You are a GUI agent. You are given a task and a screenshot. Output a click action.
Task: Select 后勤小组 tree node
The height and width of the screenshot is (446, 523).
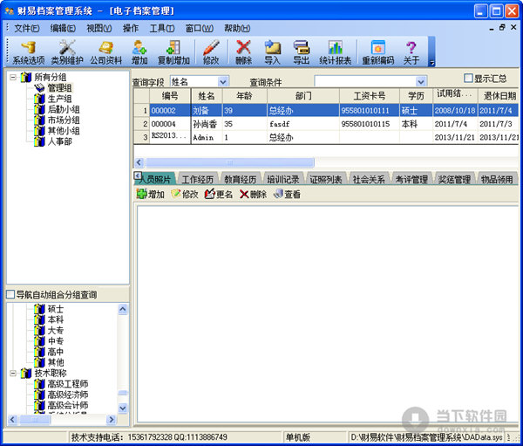[64, 109]
